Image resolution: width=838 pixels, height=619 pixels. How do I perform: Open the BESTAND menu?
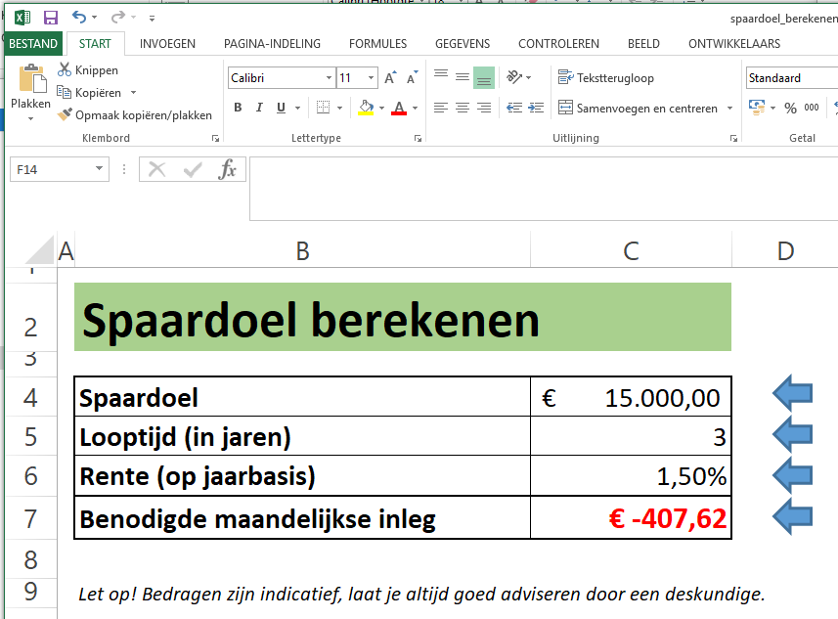pyautogui.click(x=33, y=43)
